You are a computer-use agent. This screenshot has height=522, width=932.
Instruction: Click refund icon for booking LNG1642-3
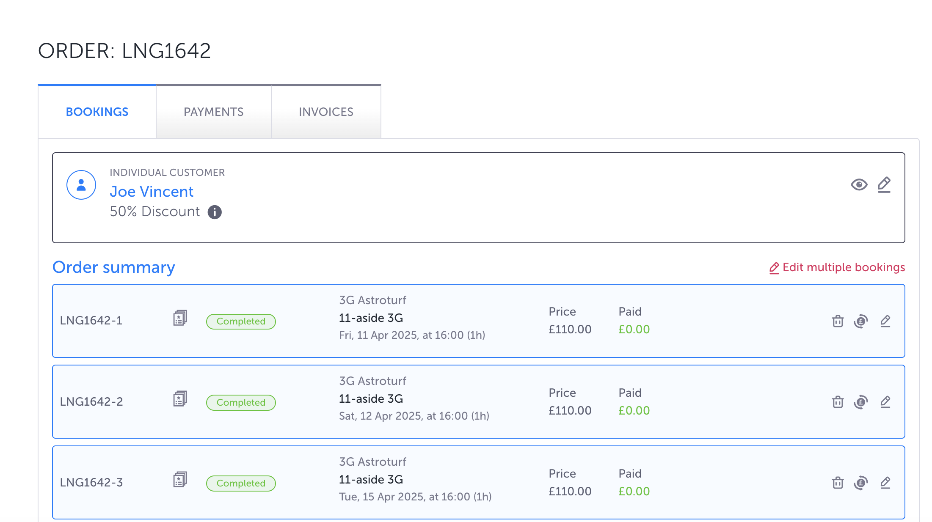coord(861,483)
